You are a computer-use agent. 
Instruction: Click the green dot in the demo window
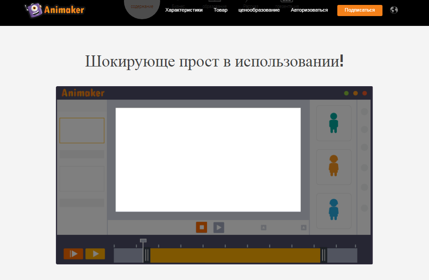[x=346, y=93]
